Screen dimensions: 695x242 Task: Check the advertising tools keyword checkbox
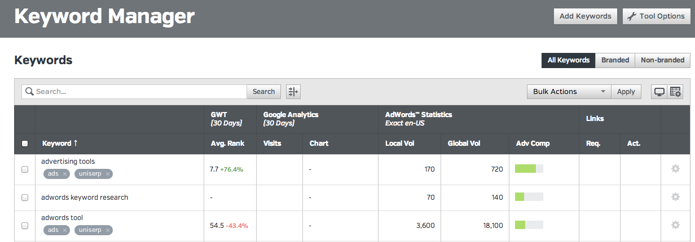(25, 169)
